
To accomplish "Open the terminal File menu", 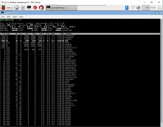I will [x=3, y=17].
